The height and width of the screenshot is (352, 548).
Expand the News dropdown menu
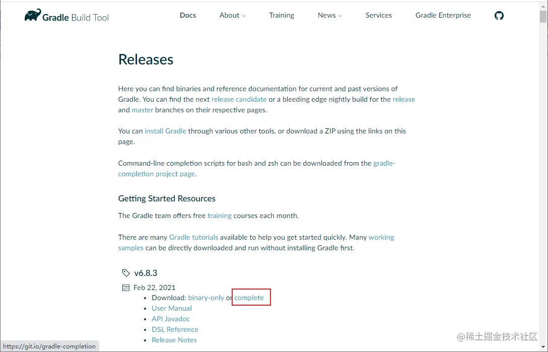click(x=329, y=16)
